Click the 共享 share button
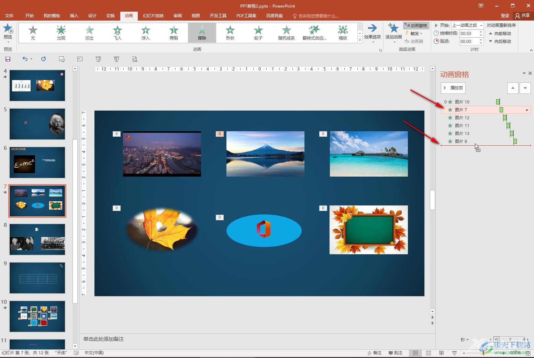The height and width of the screenshot is (358, 534). 523,15
